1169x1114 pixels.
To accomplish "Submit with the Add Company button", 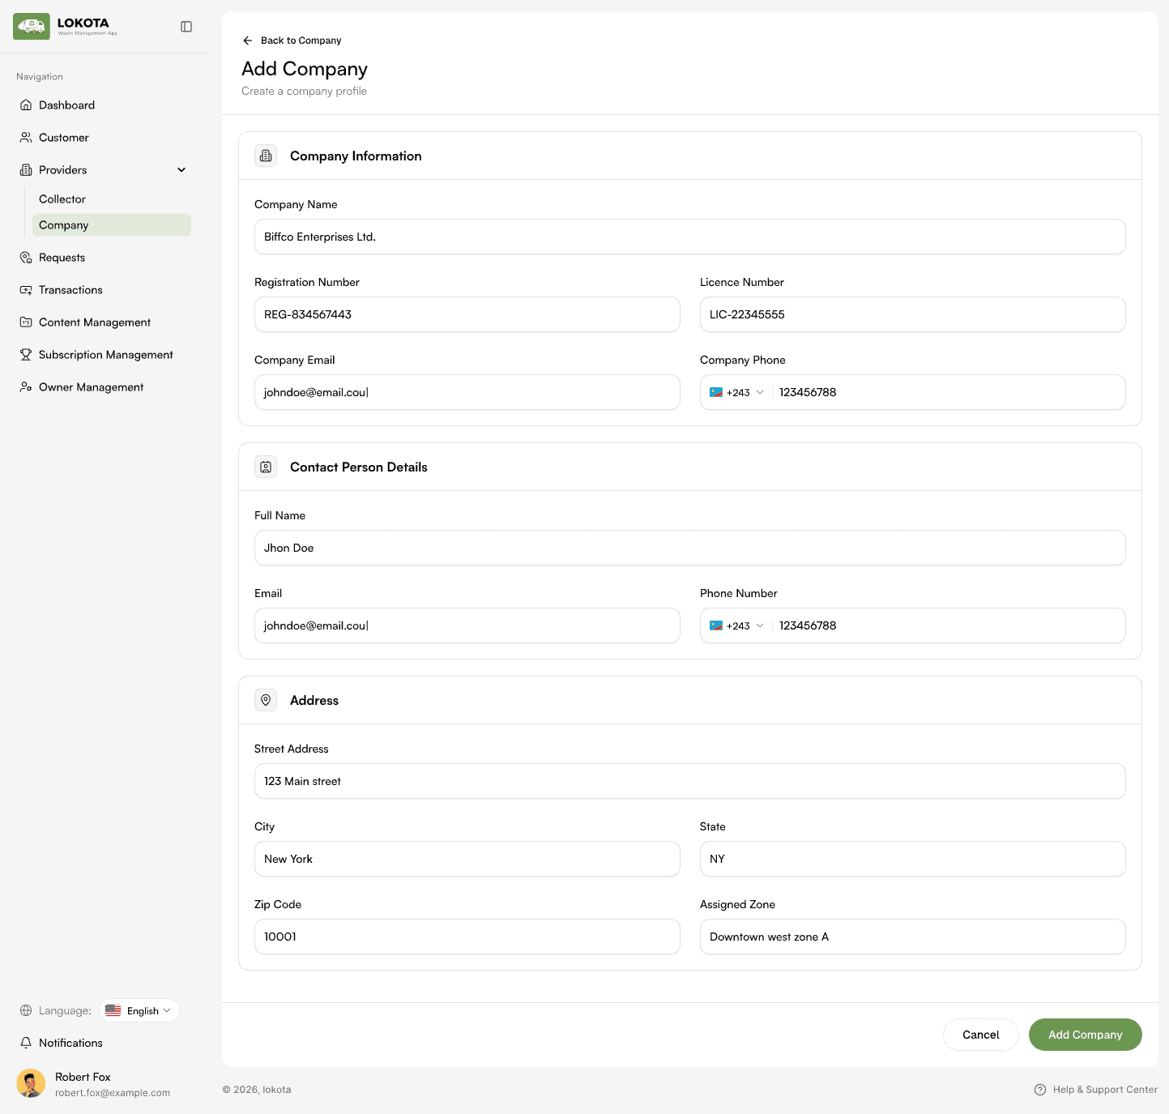I will (1086, 1035).
